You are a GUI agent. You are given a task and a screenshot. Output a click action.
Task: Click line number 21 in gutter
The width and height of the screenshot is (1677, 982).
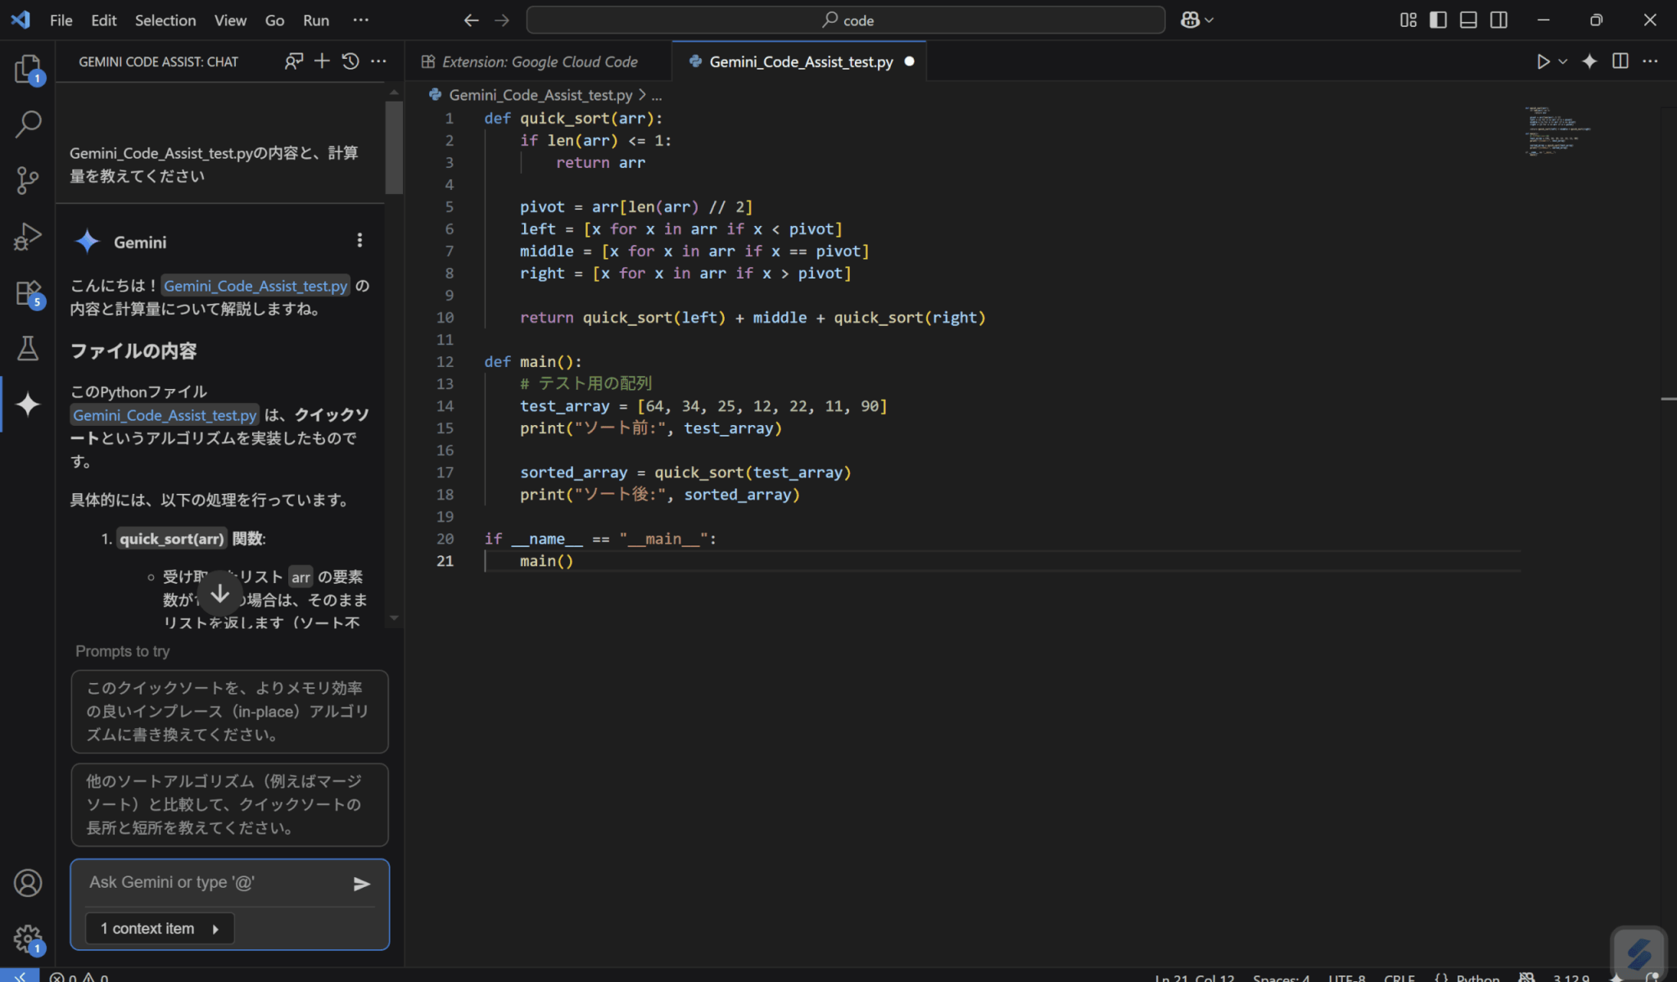[x=445, y=561]
